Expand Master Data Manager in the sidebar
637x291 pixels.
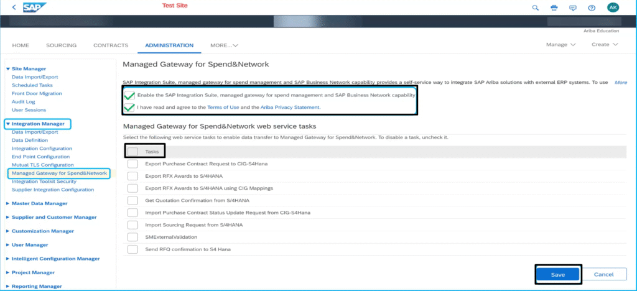click(39, 203)
